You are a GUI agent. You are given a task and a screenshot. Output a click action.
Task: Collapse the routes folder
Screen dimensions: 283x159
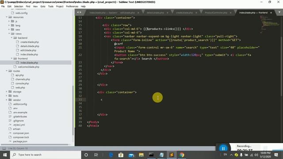(7, 71)
